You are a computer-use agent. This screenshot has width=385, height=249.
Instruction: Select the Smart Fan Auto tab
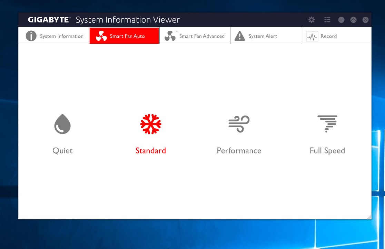coord(124,36)
